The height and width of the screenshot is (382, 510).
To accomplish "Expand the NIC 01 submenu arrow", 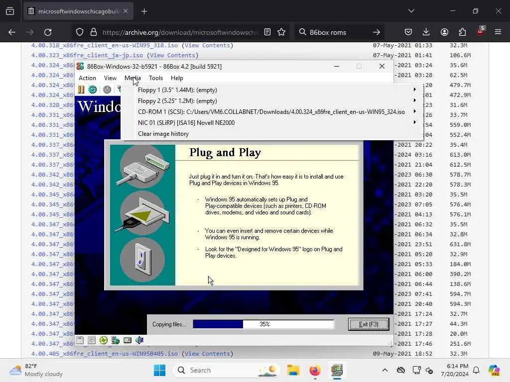I will [415, 122].
